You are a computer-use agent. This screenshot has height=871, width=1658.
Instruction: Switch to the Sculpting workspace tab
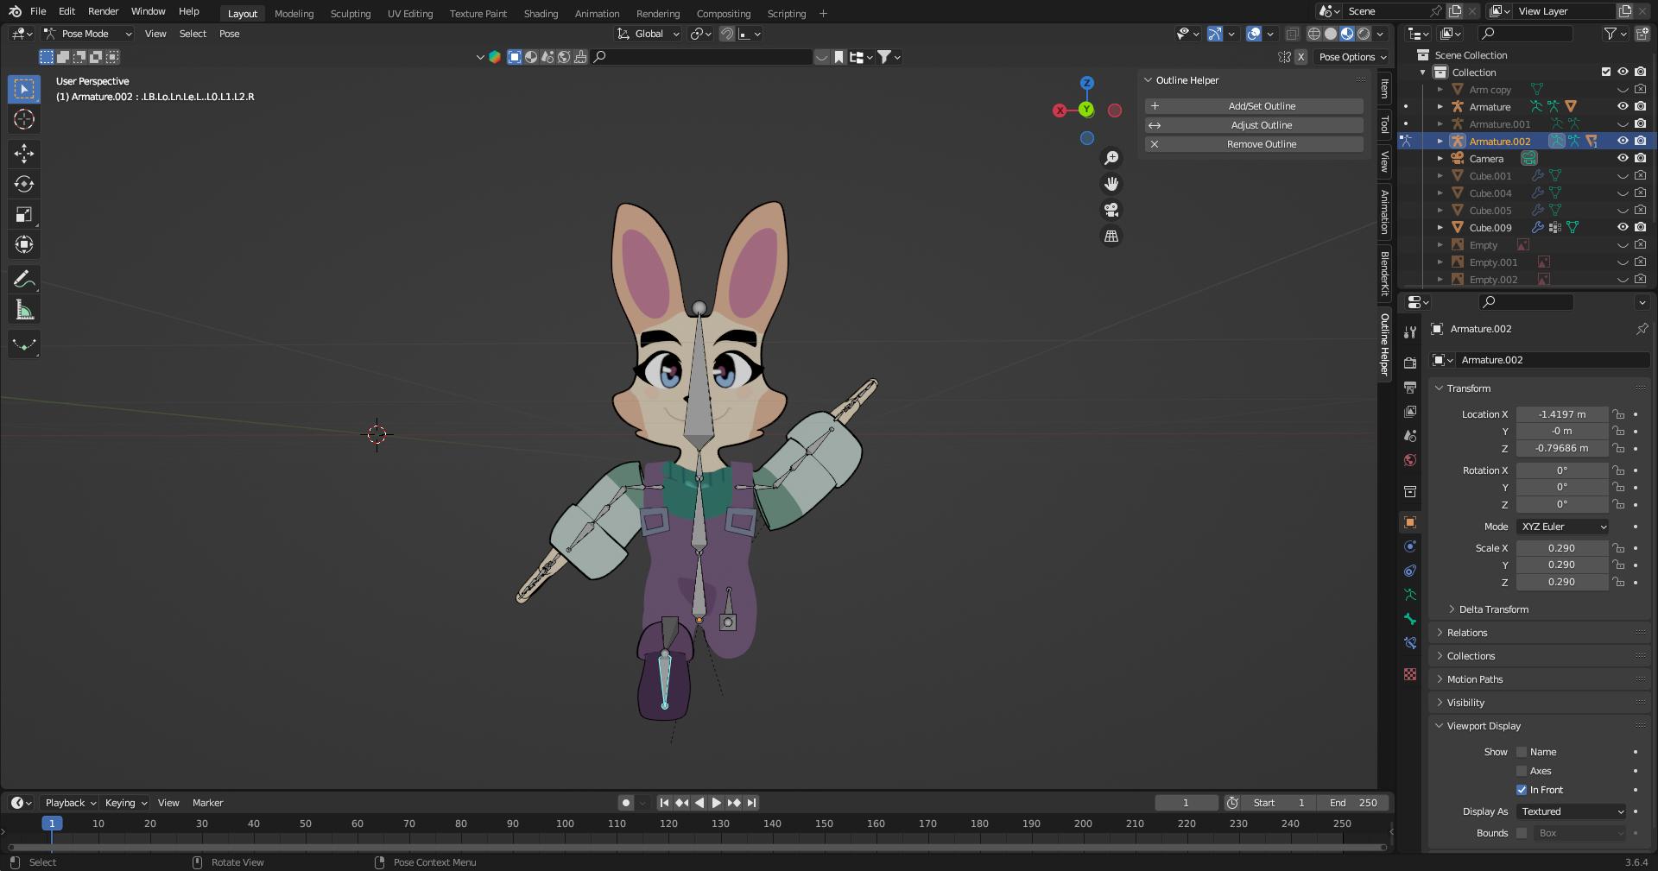pos(350,13)
